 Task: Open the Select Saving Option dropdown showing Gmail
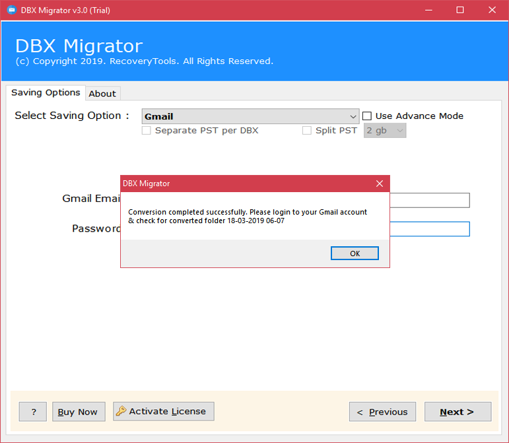click(x=250, y=116)
